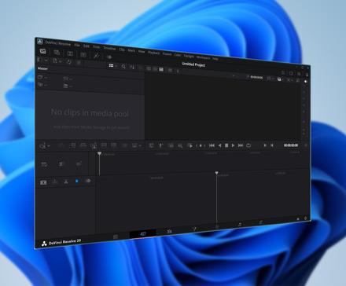This screenshot has width=346, height=286.
Task: Open Project Settings gear icon at bottom right
Action: [x=305, y=218]
